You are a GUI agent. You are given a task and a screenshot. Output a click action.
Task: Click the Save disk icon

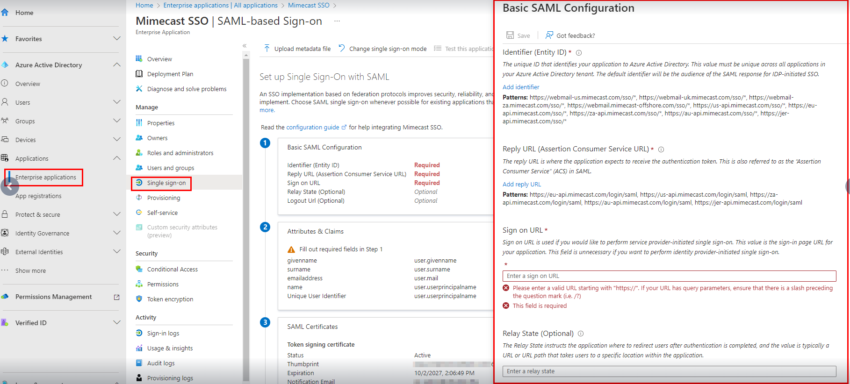coord(510,36)
